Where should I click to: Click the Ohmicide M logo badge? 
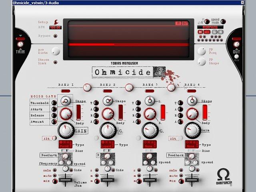(x=159, y=72)
